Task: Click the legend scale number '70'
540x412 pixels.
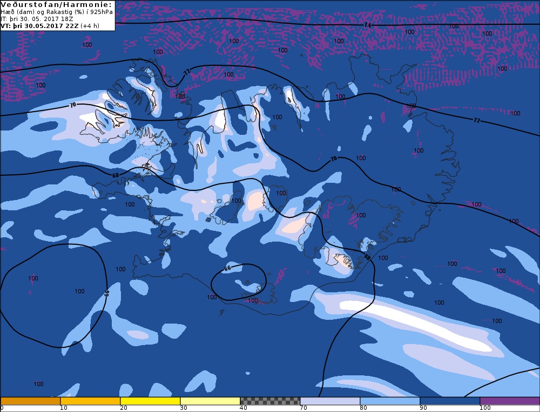Action: pyautogui.click(x=303, y=408)
